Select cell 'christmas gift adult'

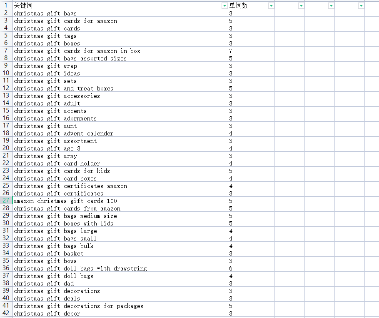point(120,103)
